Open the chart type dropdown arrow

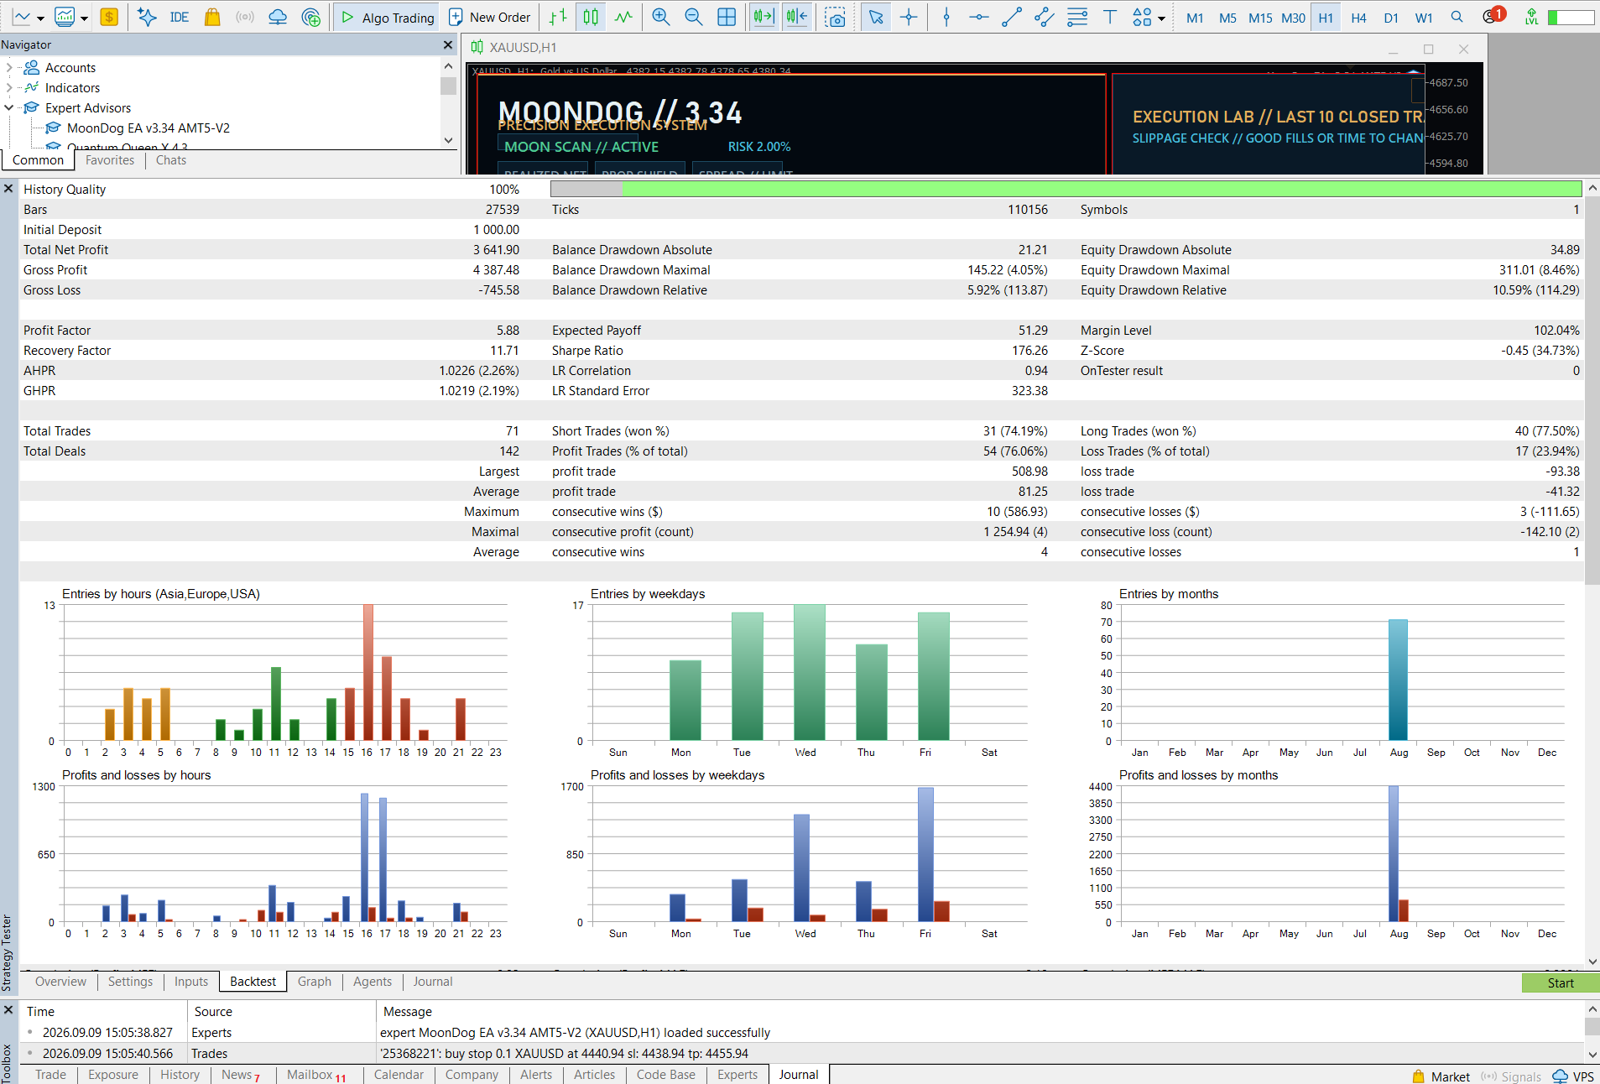[x=39, y=18]
